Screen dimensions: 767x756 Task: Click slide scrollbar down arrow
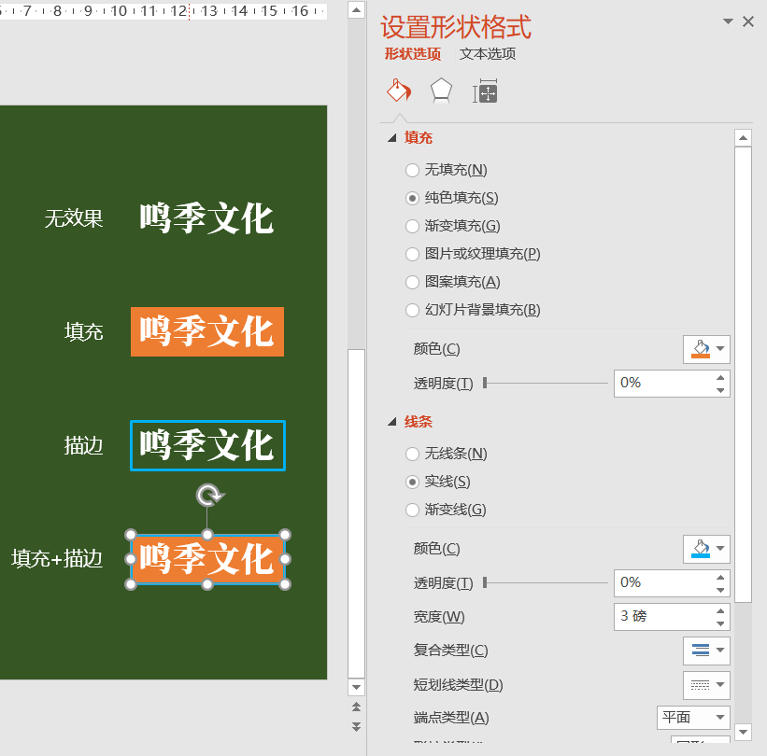[x=357, y=687]
